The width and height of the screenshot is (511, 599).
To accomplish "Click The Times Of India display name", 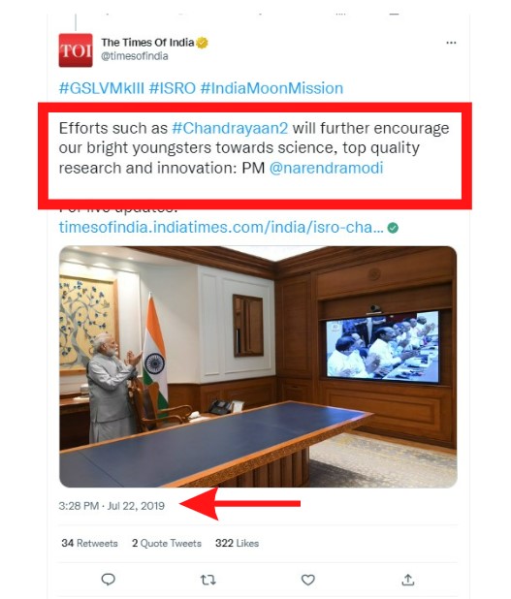I will [x=147, y=43].
